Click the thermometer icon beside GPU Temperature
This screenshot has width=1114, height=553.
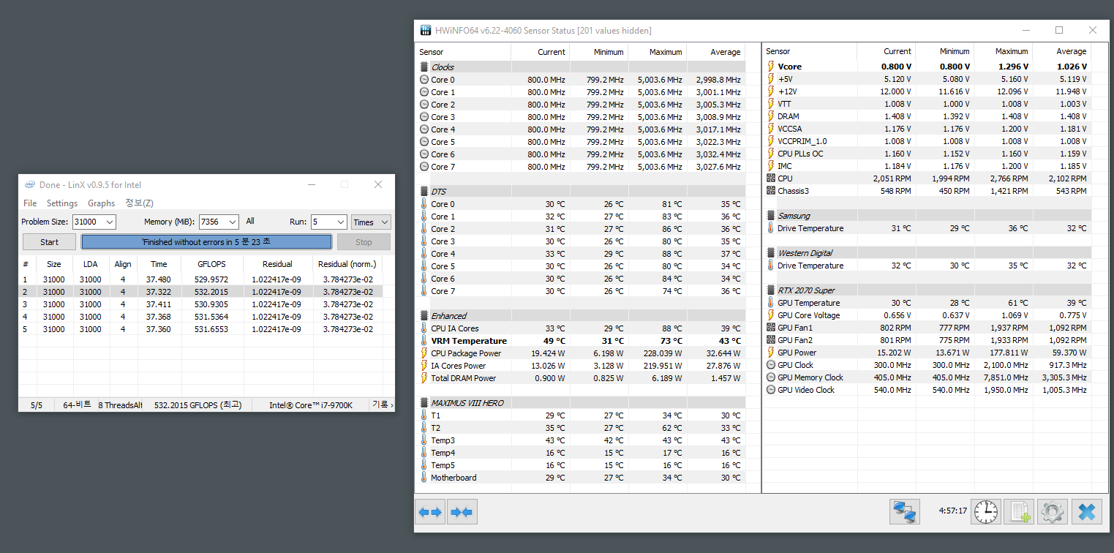[771, 303]
